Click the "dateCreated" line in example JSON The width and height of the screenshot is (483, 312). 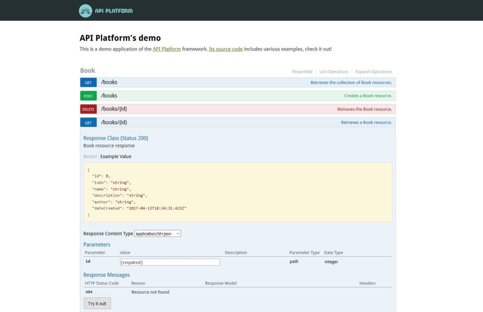[x=139, y=209]
